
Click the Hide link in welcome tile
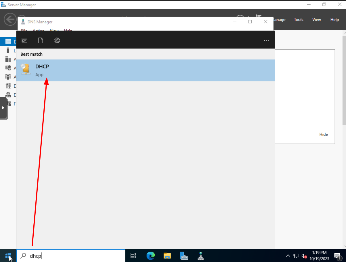click(x=323, y=134)
